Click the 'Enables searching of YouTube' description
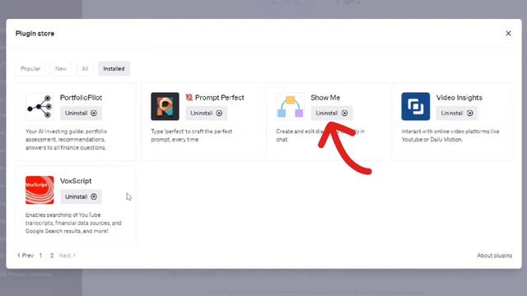The height and width of the screenshot is (296, 527). pyautogui.click(x=73, y=223)
